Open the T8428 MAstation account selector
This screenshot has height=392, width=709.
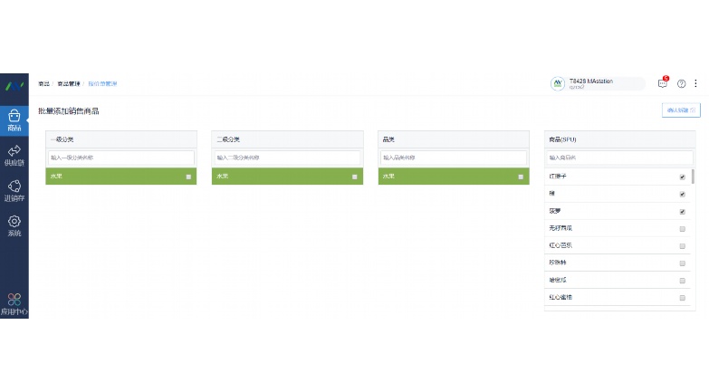click(x=598, y=83)
